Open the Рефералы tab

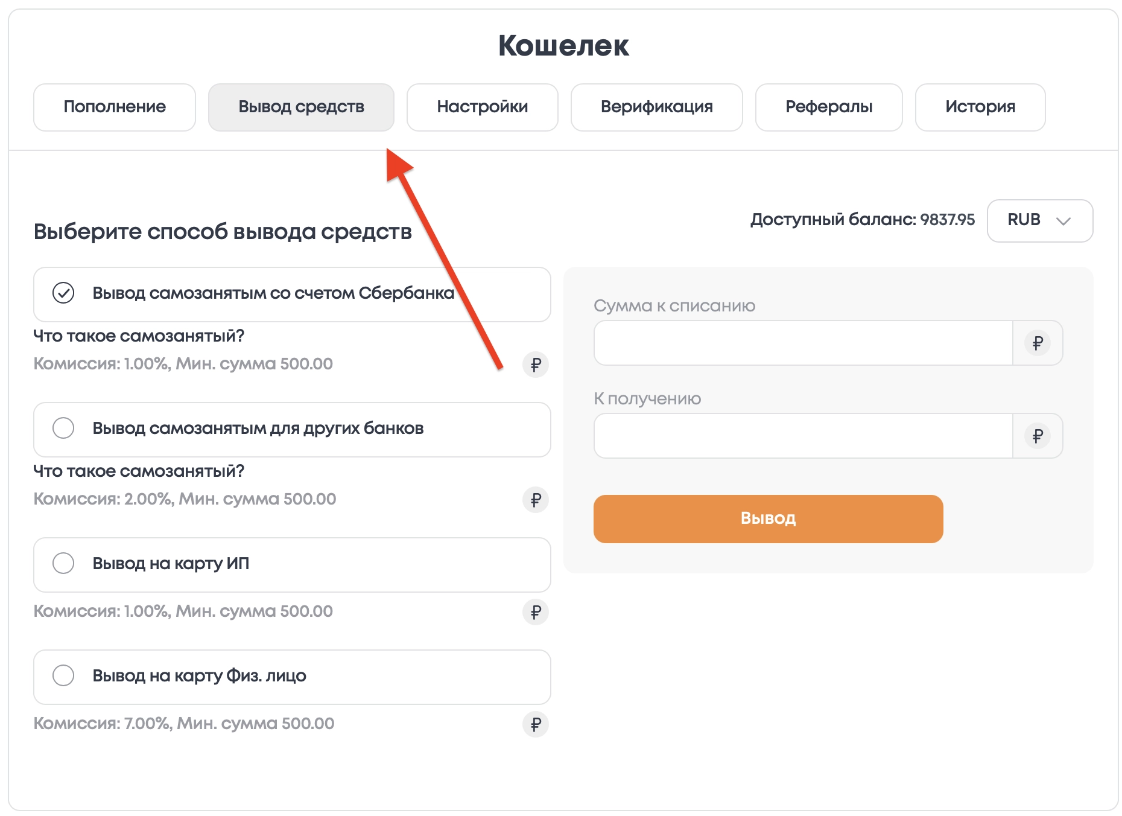[x=828, y=107]
